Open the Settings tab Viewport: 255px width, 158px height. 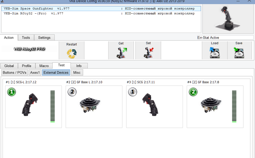[44, 38]
